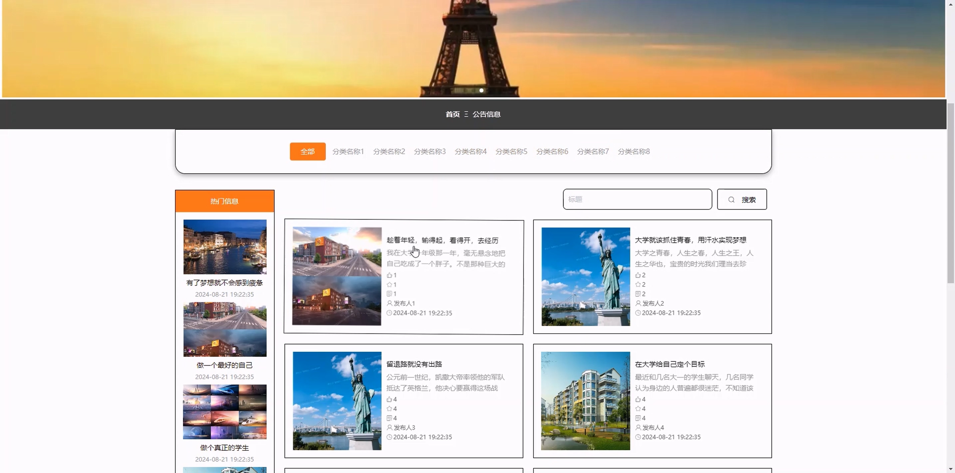The image size is (955, 473).
Task: Click the thumbs-up icon on 在大学给自己定个目标 card
Action: (x=638, y=399)
